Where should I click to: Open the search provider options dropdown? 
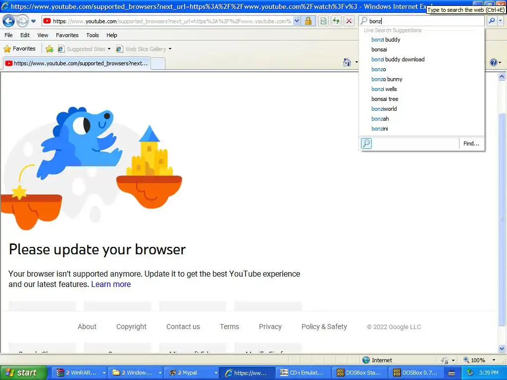point(501,21)
